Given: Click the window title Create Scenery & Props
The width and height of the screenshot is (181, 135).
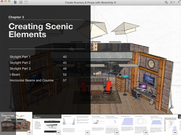Looking at the screenshot, I should pos(90,3).
